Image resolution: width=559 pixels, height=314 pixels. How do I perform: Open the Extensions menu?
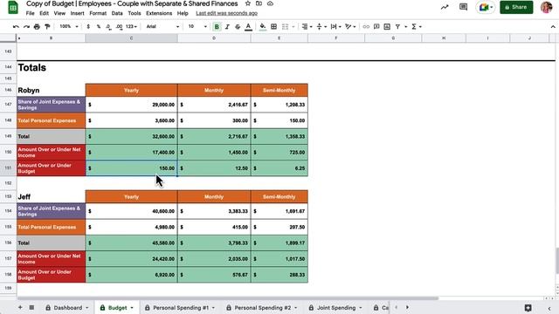tap(159, 13)
